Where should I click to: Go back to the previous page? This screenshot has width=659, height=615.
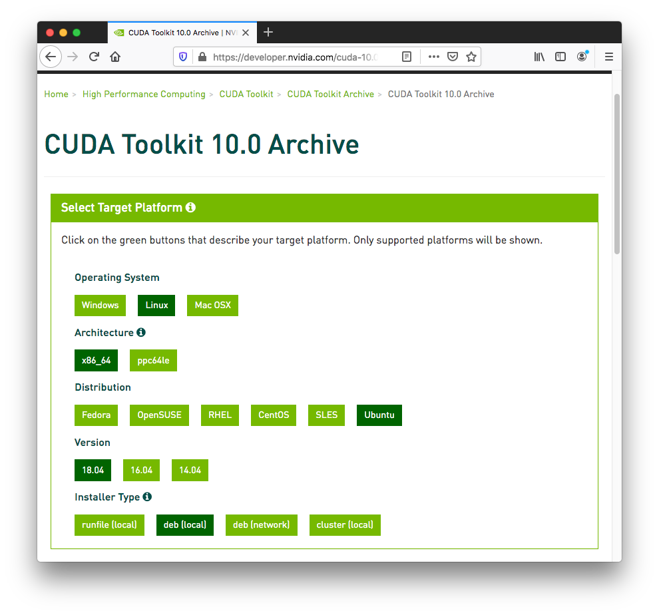click(51, 57)
